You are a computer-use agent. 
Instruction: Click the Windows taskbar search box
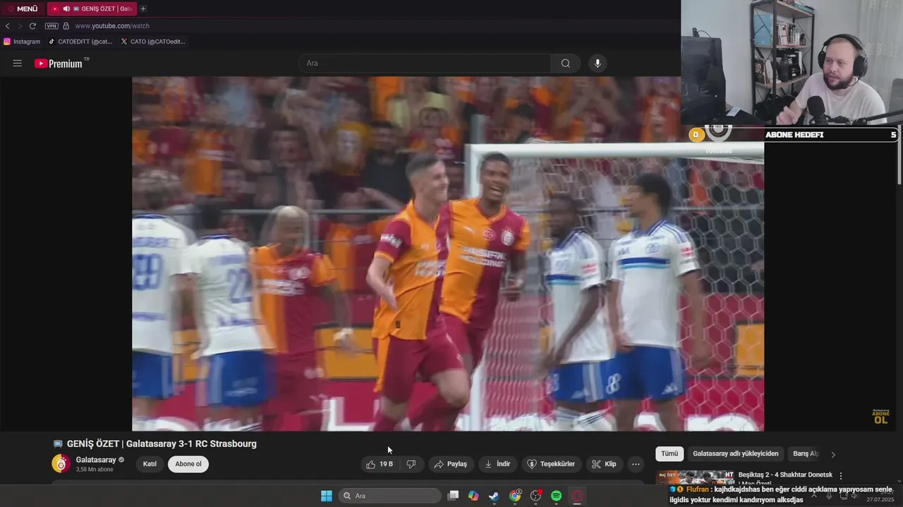point(389,496)
